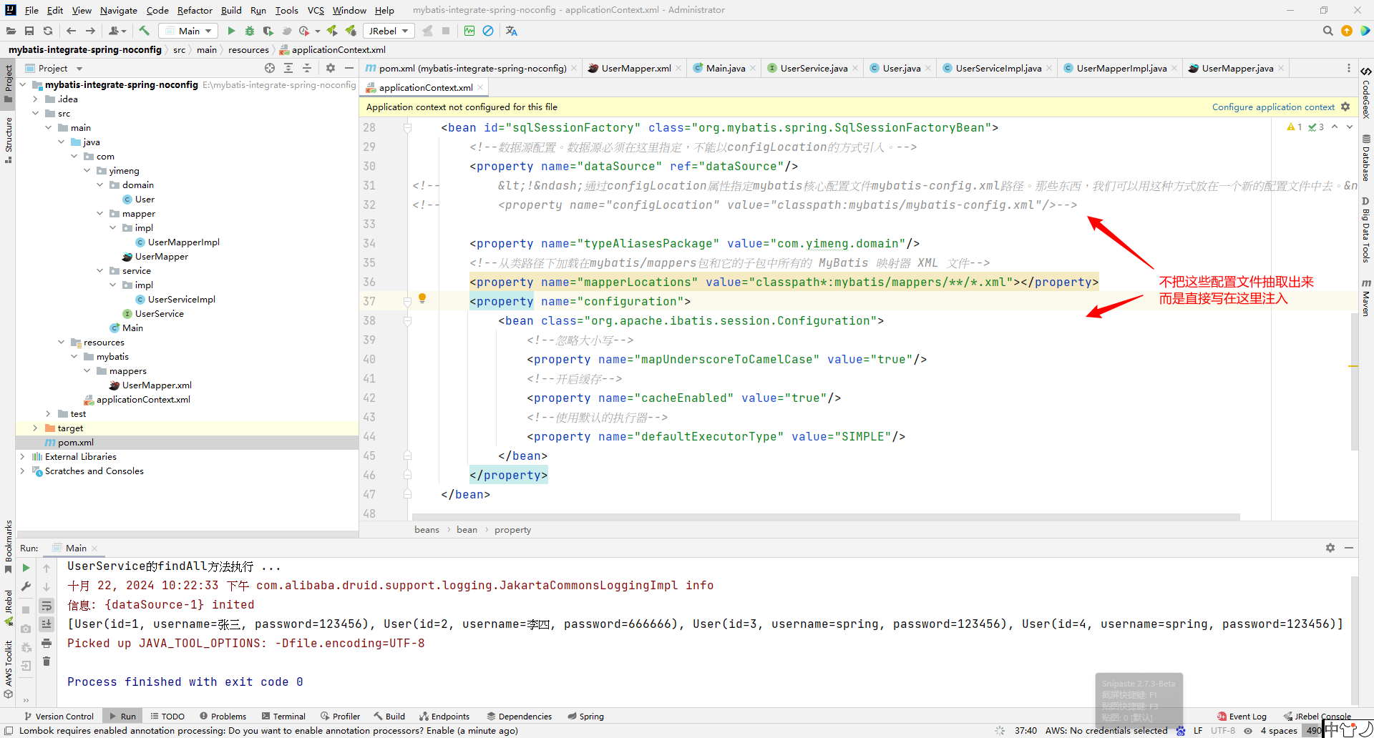This screenshot has height=738, width=1374.
Task: Open the Open file folder icon
Action: [11, 31]
